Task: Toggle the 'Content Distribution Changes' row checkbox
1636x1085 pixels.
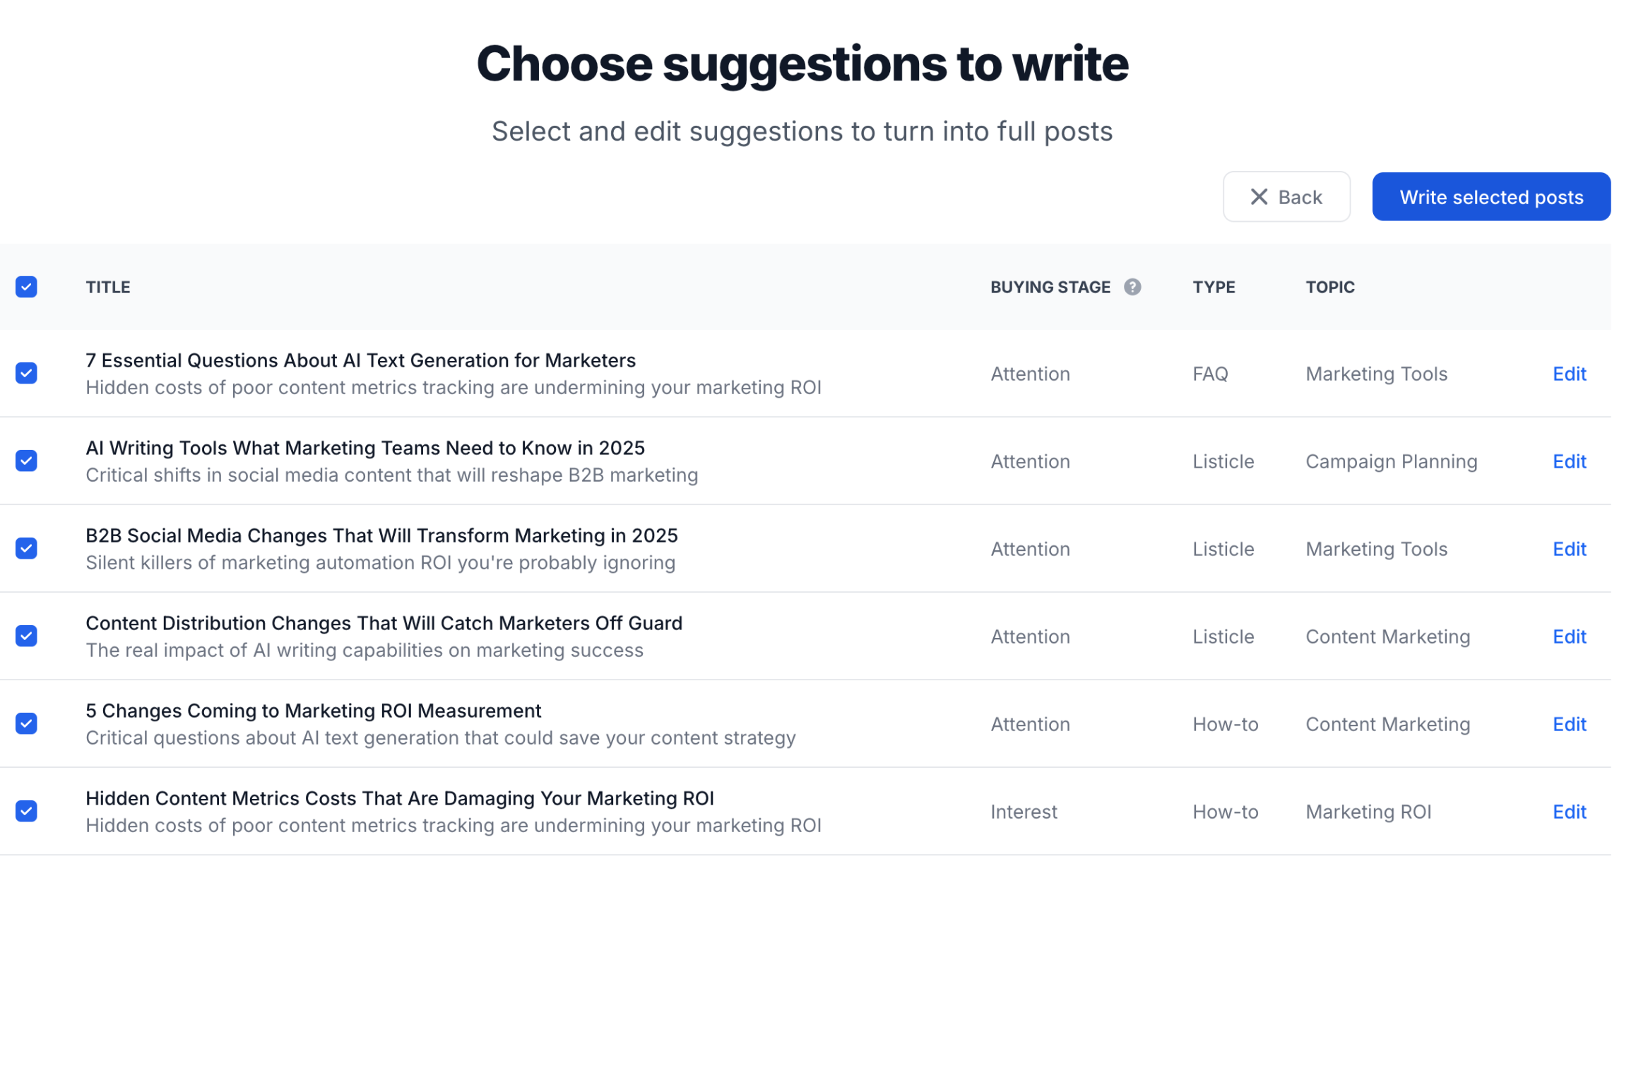Action: point(26,636)
